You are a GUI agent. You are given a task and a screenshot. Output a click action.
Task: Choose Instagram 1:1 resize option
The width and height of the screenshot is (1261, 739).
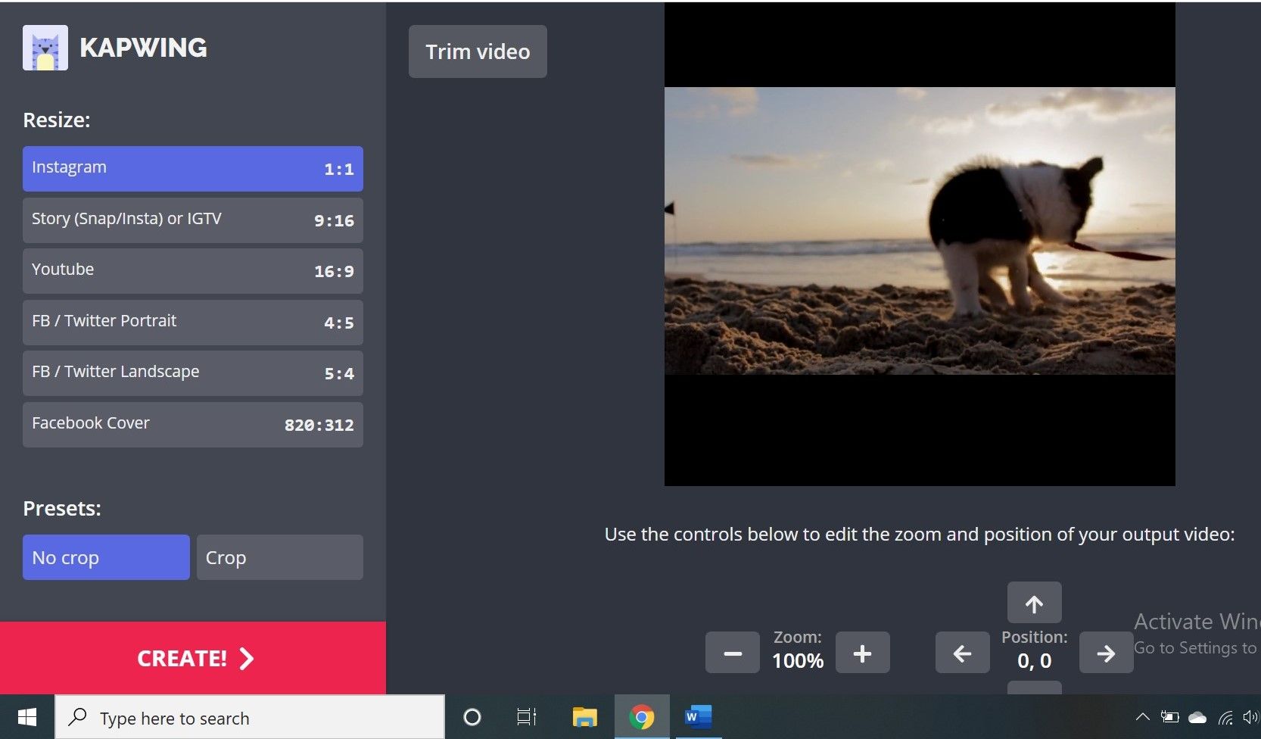tap(192, 168)
